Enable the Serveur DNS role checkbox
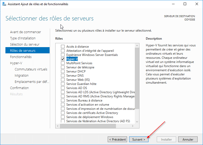Screen dimensions: 203x145 (63, 76)
